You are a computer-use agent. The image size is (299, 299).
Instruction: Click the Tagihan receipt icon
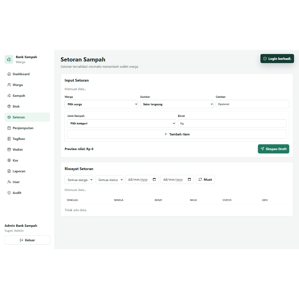coord(9,139)
